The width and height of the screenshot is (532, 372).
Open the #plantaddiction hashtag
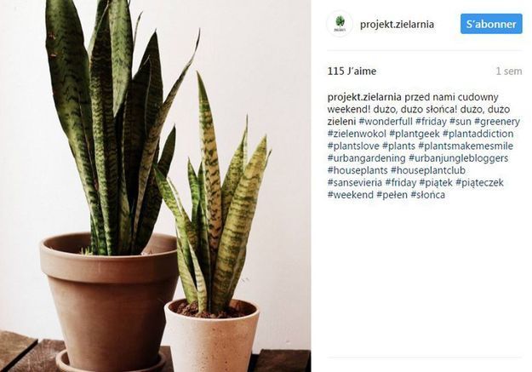pos(478,134)
